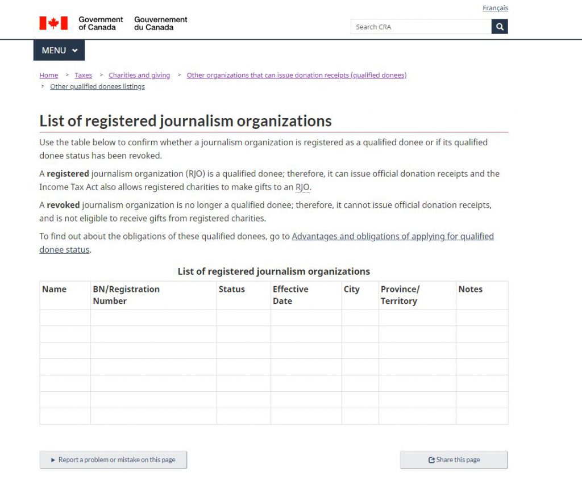The height and width of the screenshot is (477, 582).
Task: Click the Canada flag logo
Action: (x=53, y=23)
